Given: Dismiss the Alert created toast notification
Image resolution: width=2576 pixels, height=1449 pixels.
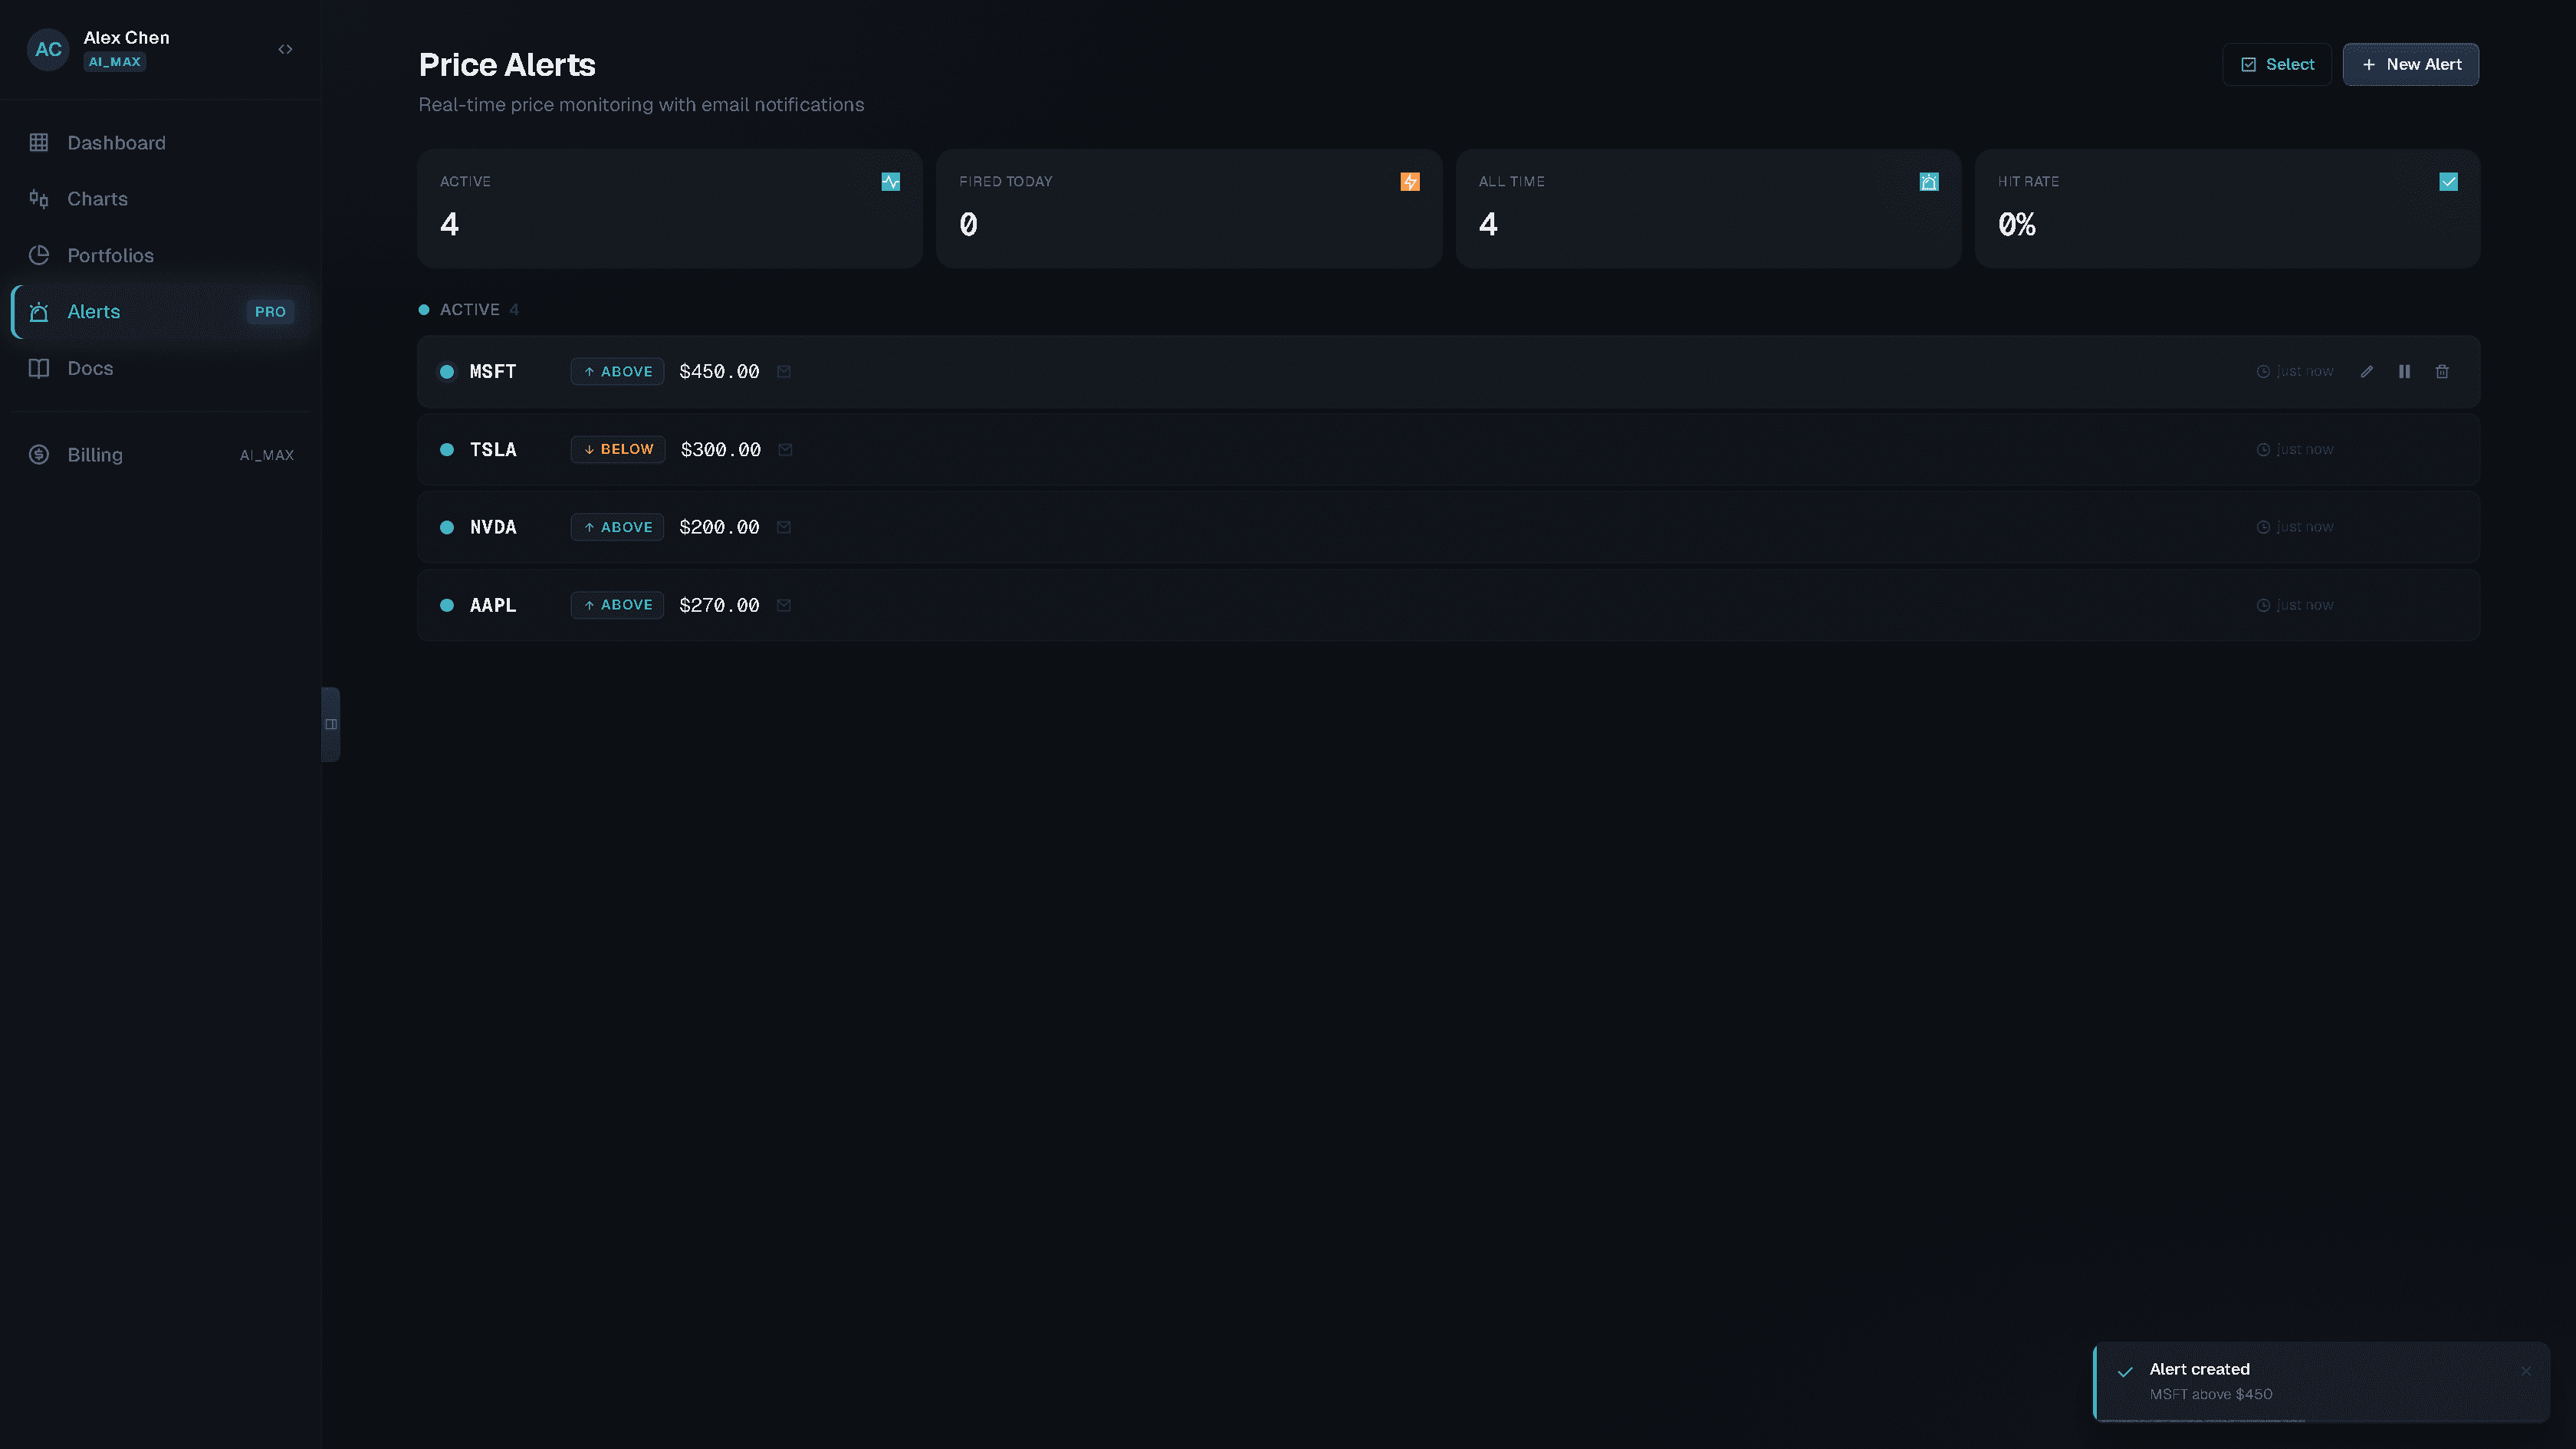Looking at the screenshot, I should [2525, 1371].
